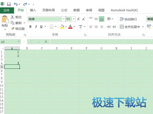Open the fill color dropdown arrow
Screen dimensions: 153x114
(x=66, y=27)
